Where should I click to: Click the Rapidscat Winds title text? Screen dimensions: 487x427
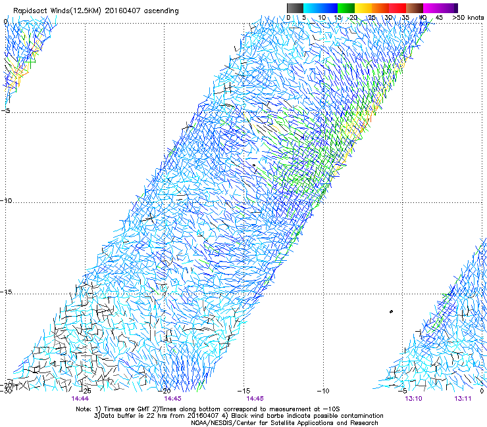point(95,11)
